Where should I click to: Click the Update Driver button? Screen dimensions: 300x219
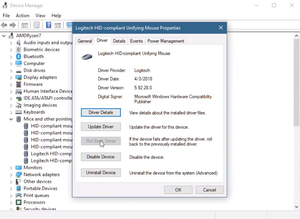pyautogui.click(x=101, y=127)
